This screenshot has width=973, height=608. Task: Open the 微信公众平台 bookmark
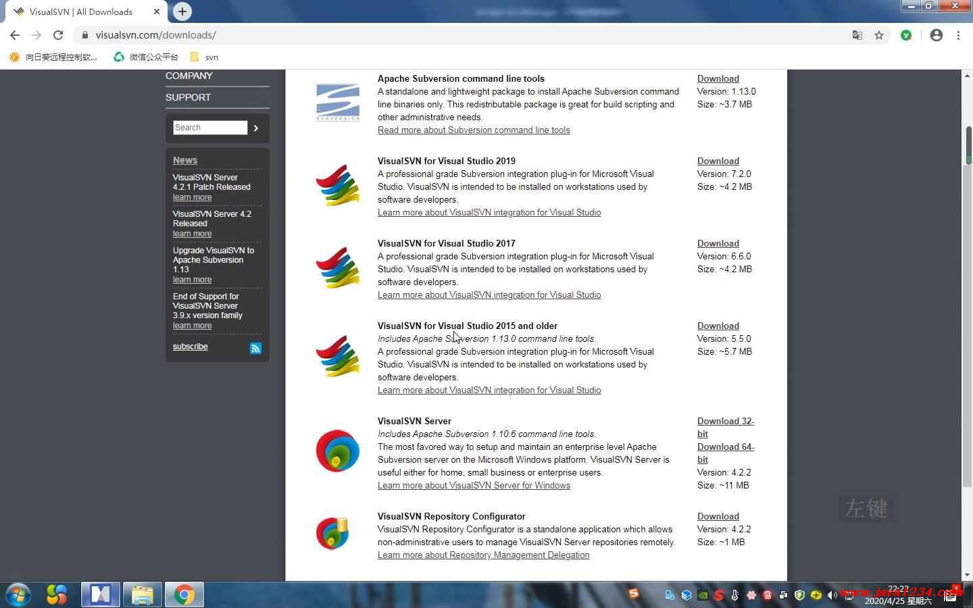tap(146, 57)
